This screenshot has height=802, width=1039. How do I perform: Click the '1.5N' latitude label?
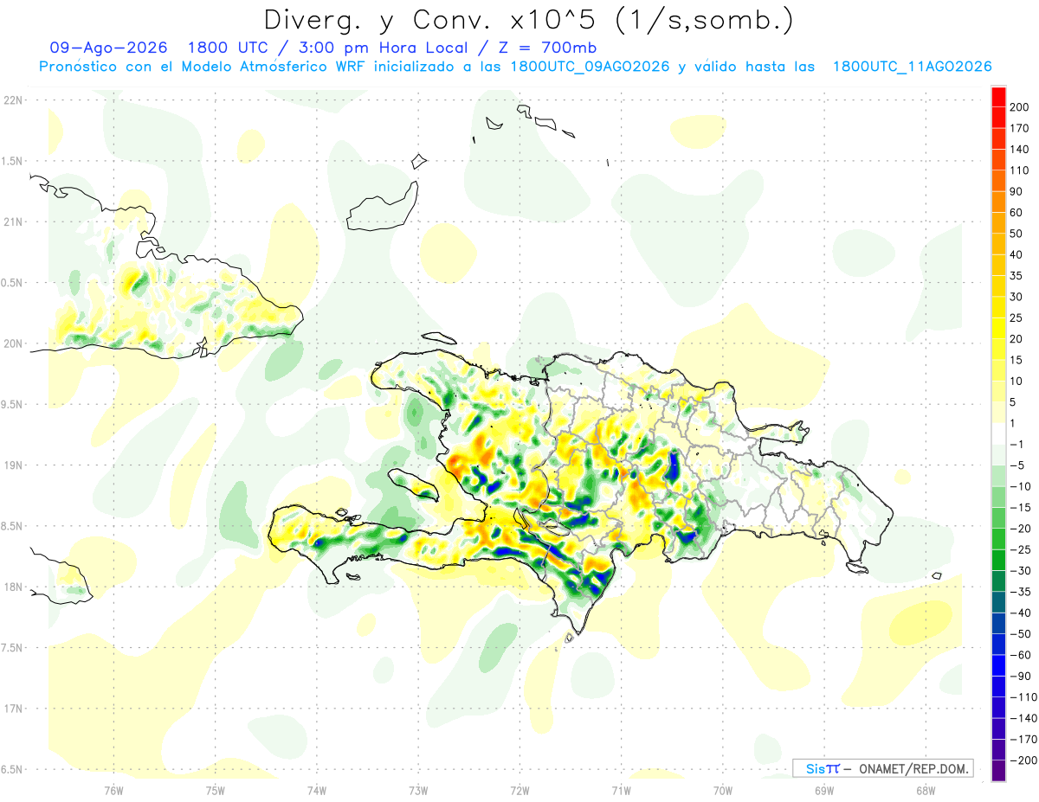[12, 162]
